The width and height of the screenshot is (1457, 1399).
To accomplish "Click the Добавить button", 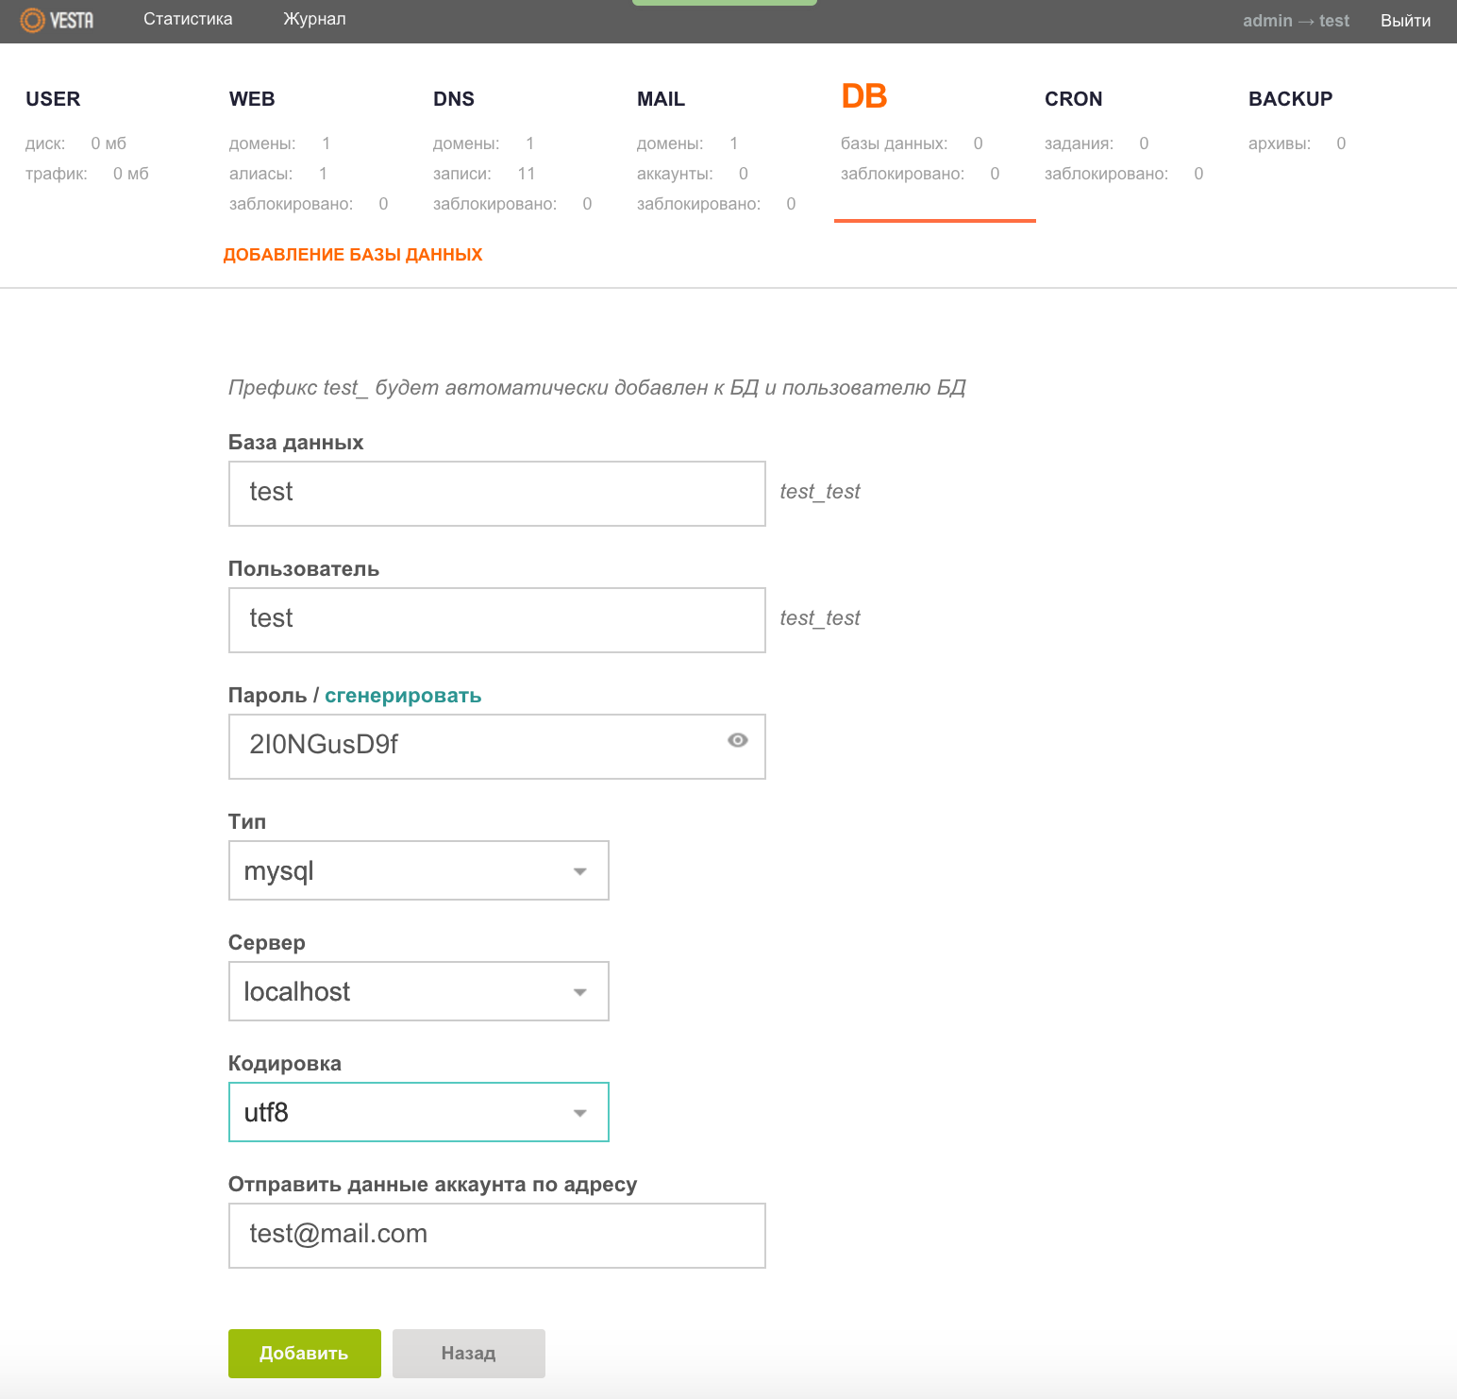I will [x=305, y=1354].
